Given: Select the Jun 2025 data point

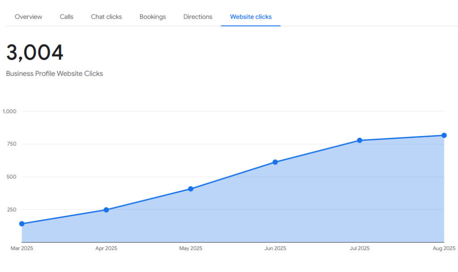Looking at the screenshot, I should coord(275,162).
